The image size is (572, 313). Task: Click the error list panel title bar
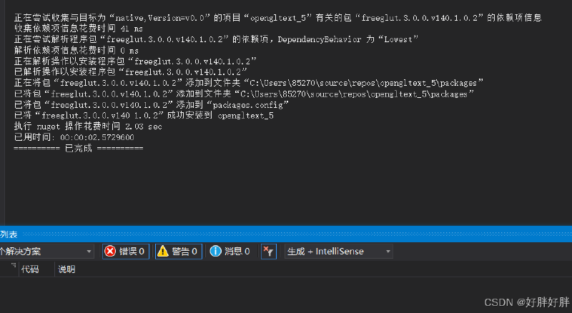(x=286, y=234)
